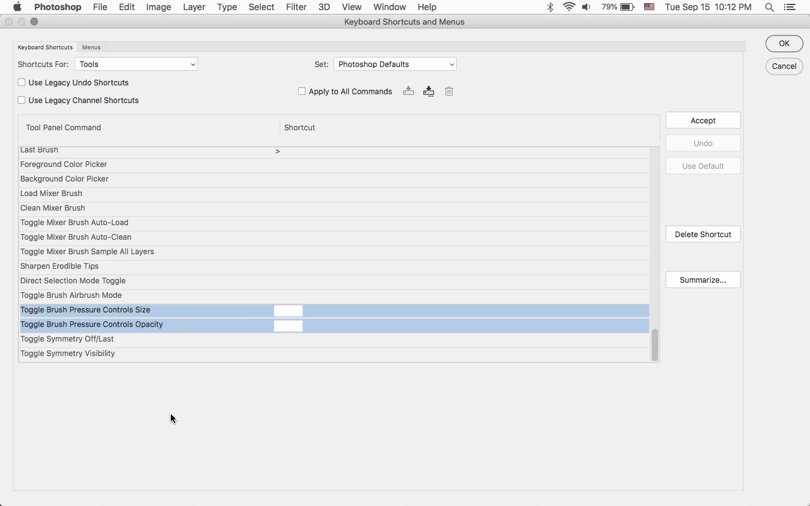Click shortcut field for Brush Pressure Controls Size
This screenshot has width=810, height=506.
tap(288, 311)
